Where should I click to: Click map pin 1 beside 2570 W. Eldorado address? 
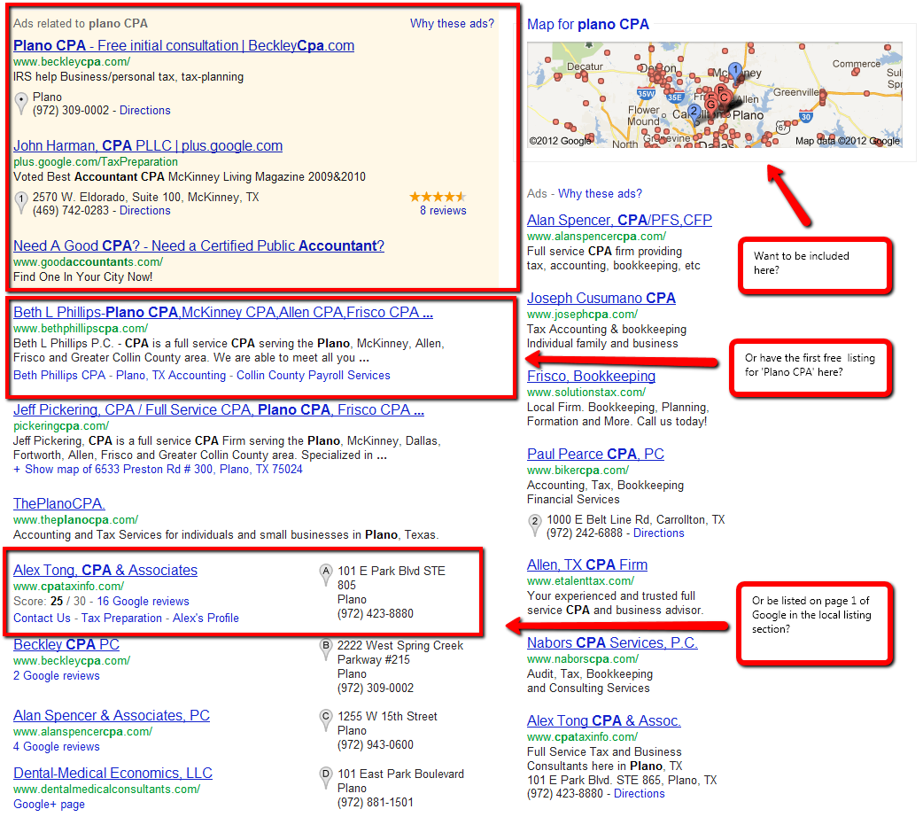tap(21, 203)
